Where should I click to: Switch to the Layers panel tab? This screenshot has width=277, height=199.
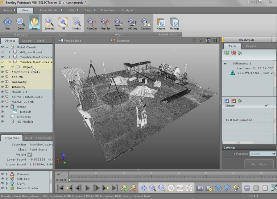point(27,41)
